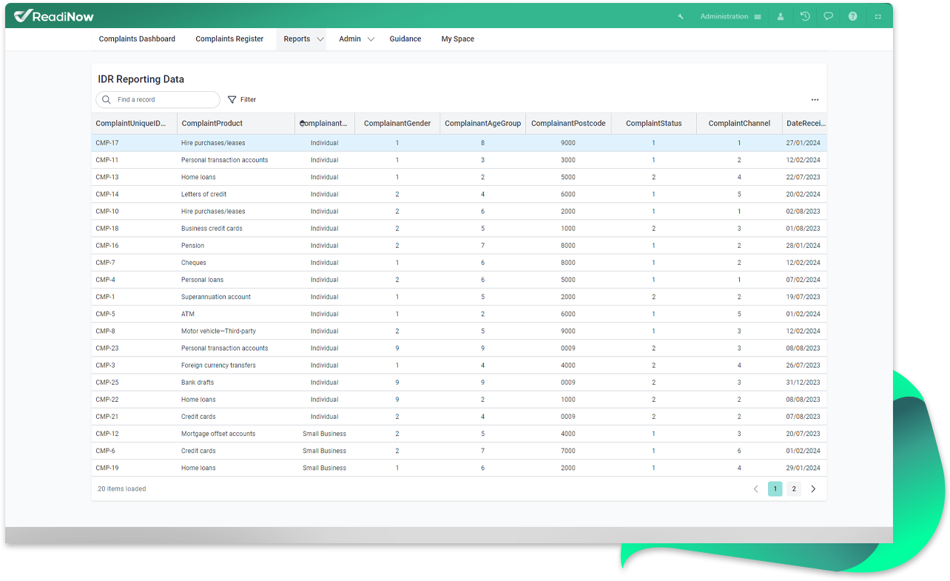Sort by ComplaintProduct column header
This screenshot has height=581, width=950.
pyautogui.click(x=236, y=124)
